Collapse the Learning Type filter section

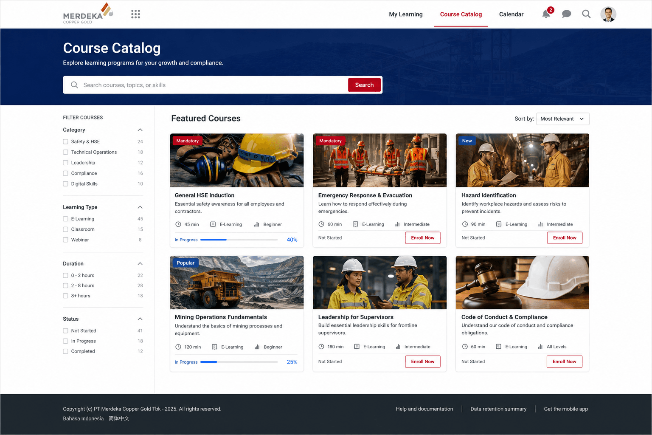[140, 207]
